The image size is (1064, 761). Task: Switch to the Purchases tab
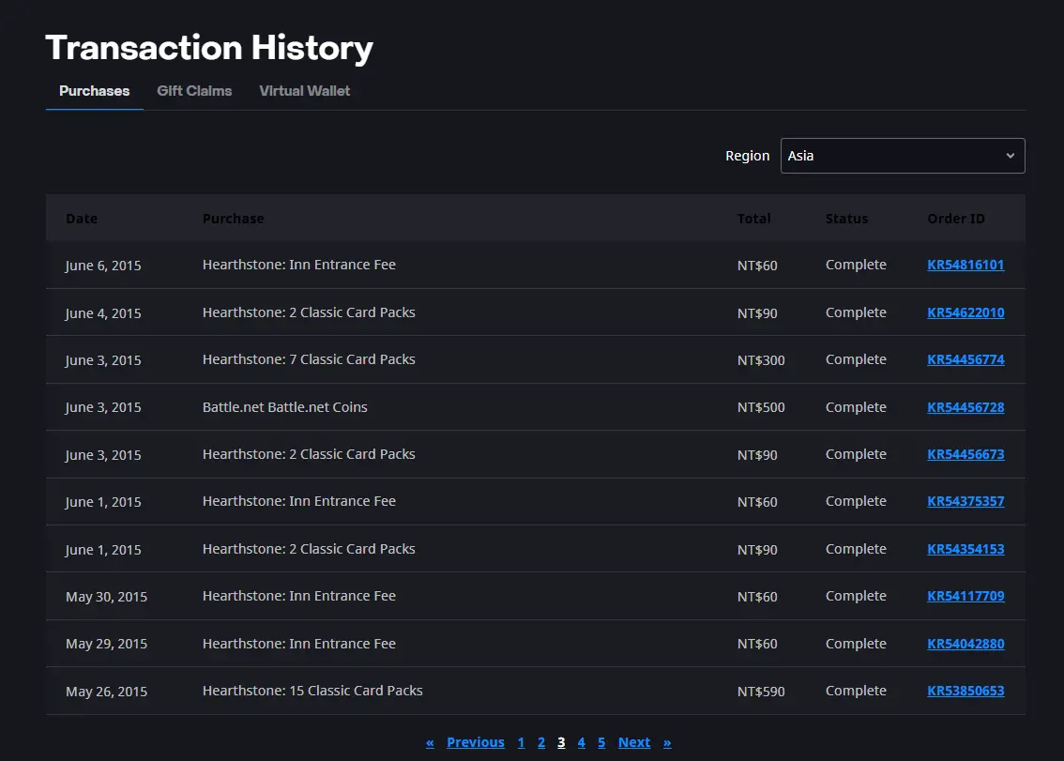tap(95, 91)
